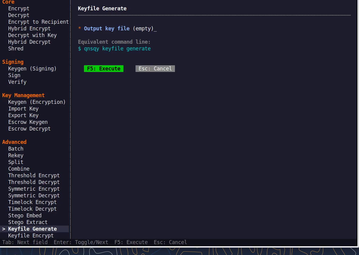Click the Signing section header

click(13, 62)
